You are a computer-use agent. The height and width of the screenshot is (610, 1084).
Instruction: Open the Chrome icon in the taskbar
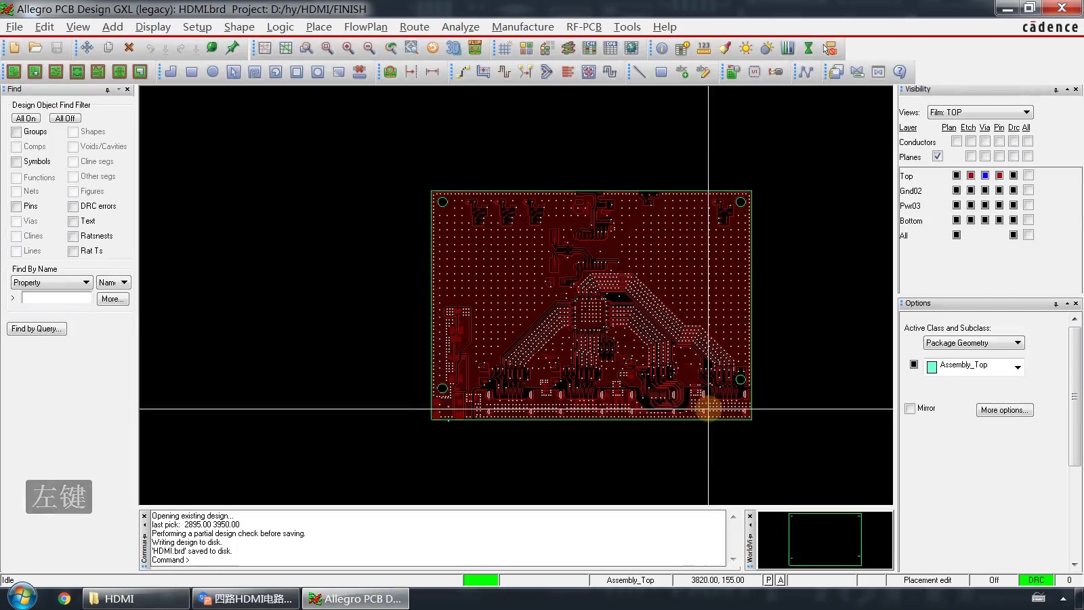[x=64, y=598]
